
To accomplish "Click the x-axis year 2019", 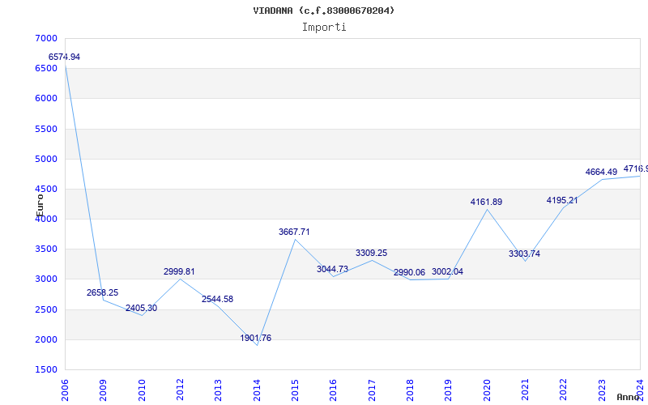I will (x=449, y=390).
